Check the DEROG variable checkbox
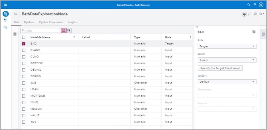 (24, 76)
